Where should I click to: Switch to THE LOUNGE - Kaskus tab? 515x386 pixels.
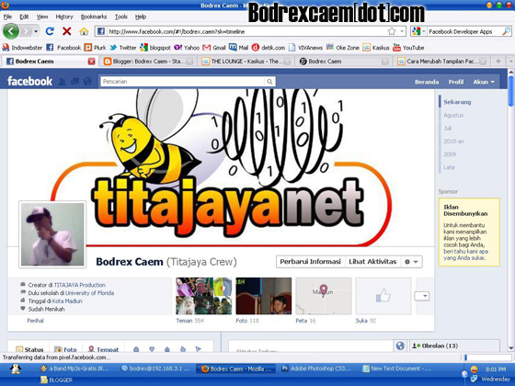(x=246, y=62)
